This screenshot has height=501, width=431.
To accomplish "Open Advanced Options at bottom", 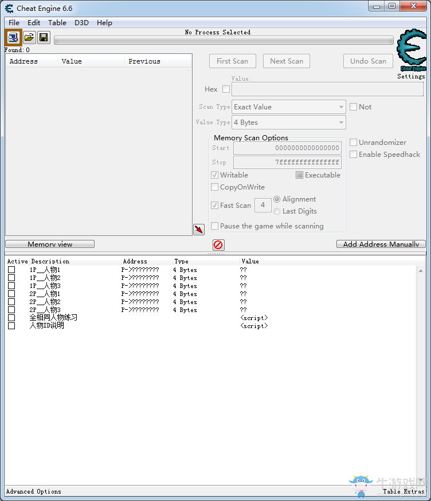I will coord(34,491).
